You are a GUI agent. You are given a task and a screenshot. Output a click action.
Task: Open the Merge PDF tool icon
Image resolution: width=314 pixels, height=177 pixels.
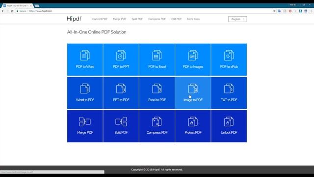click(85, 121)
